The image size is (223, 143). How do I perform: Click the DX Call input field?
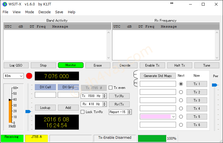(45, 95)
